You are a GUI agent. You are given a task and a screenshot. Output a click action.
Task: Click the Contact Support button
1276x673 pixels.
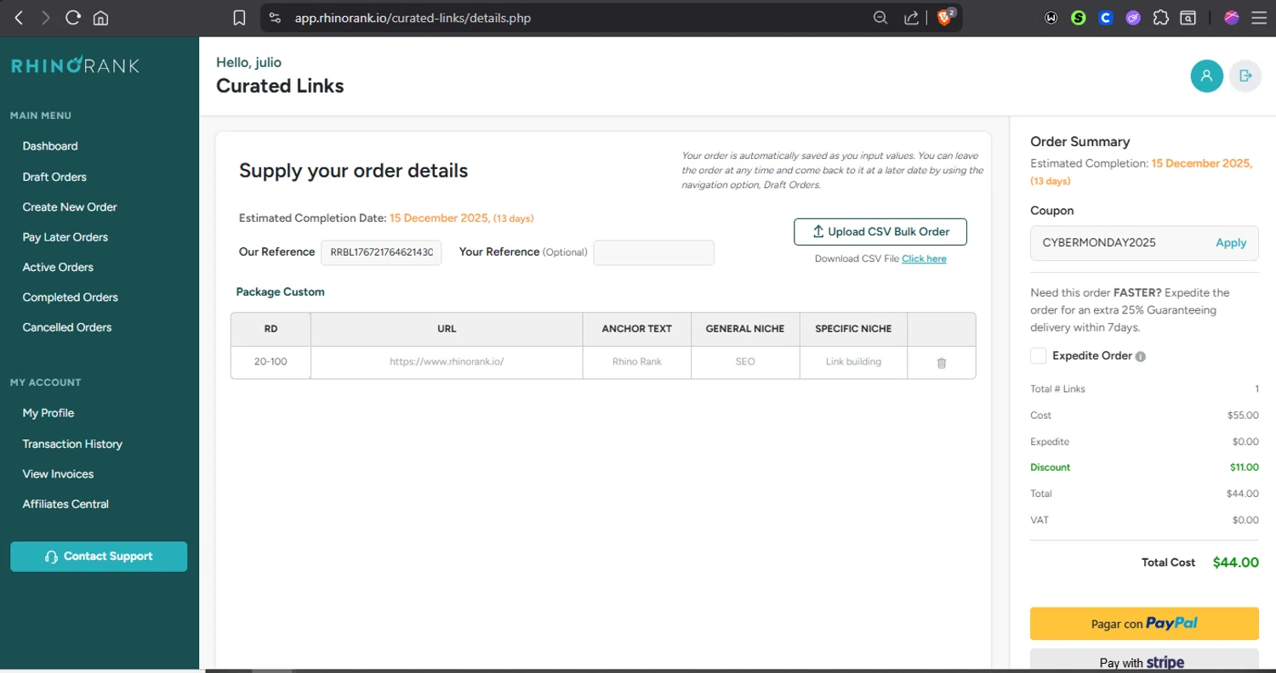[99, 557]
